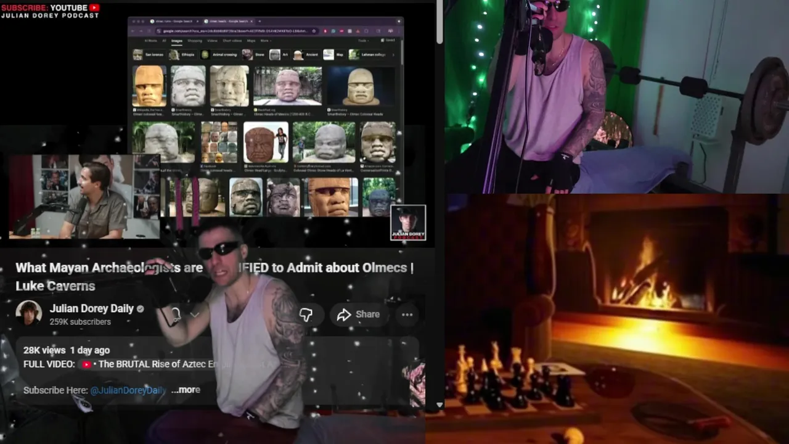Click the Julian Dorey Daily channel name
This screenshot has width=789, height=444.
point(91,308)
